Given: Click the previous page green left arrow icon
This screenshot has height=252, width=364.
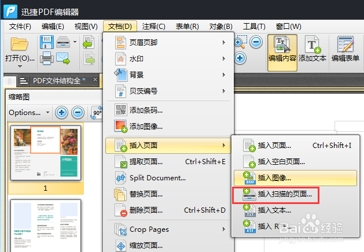Looking at the screenshot, I should (89, 42).
